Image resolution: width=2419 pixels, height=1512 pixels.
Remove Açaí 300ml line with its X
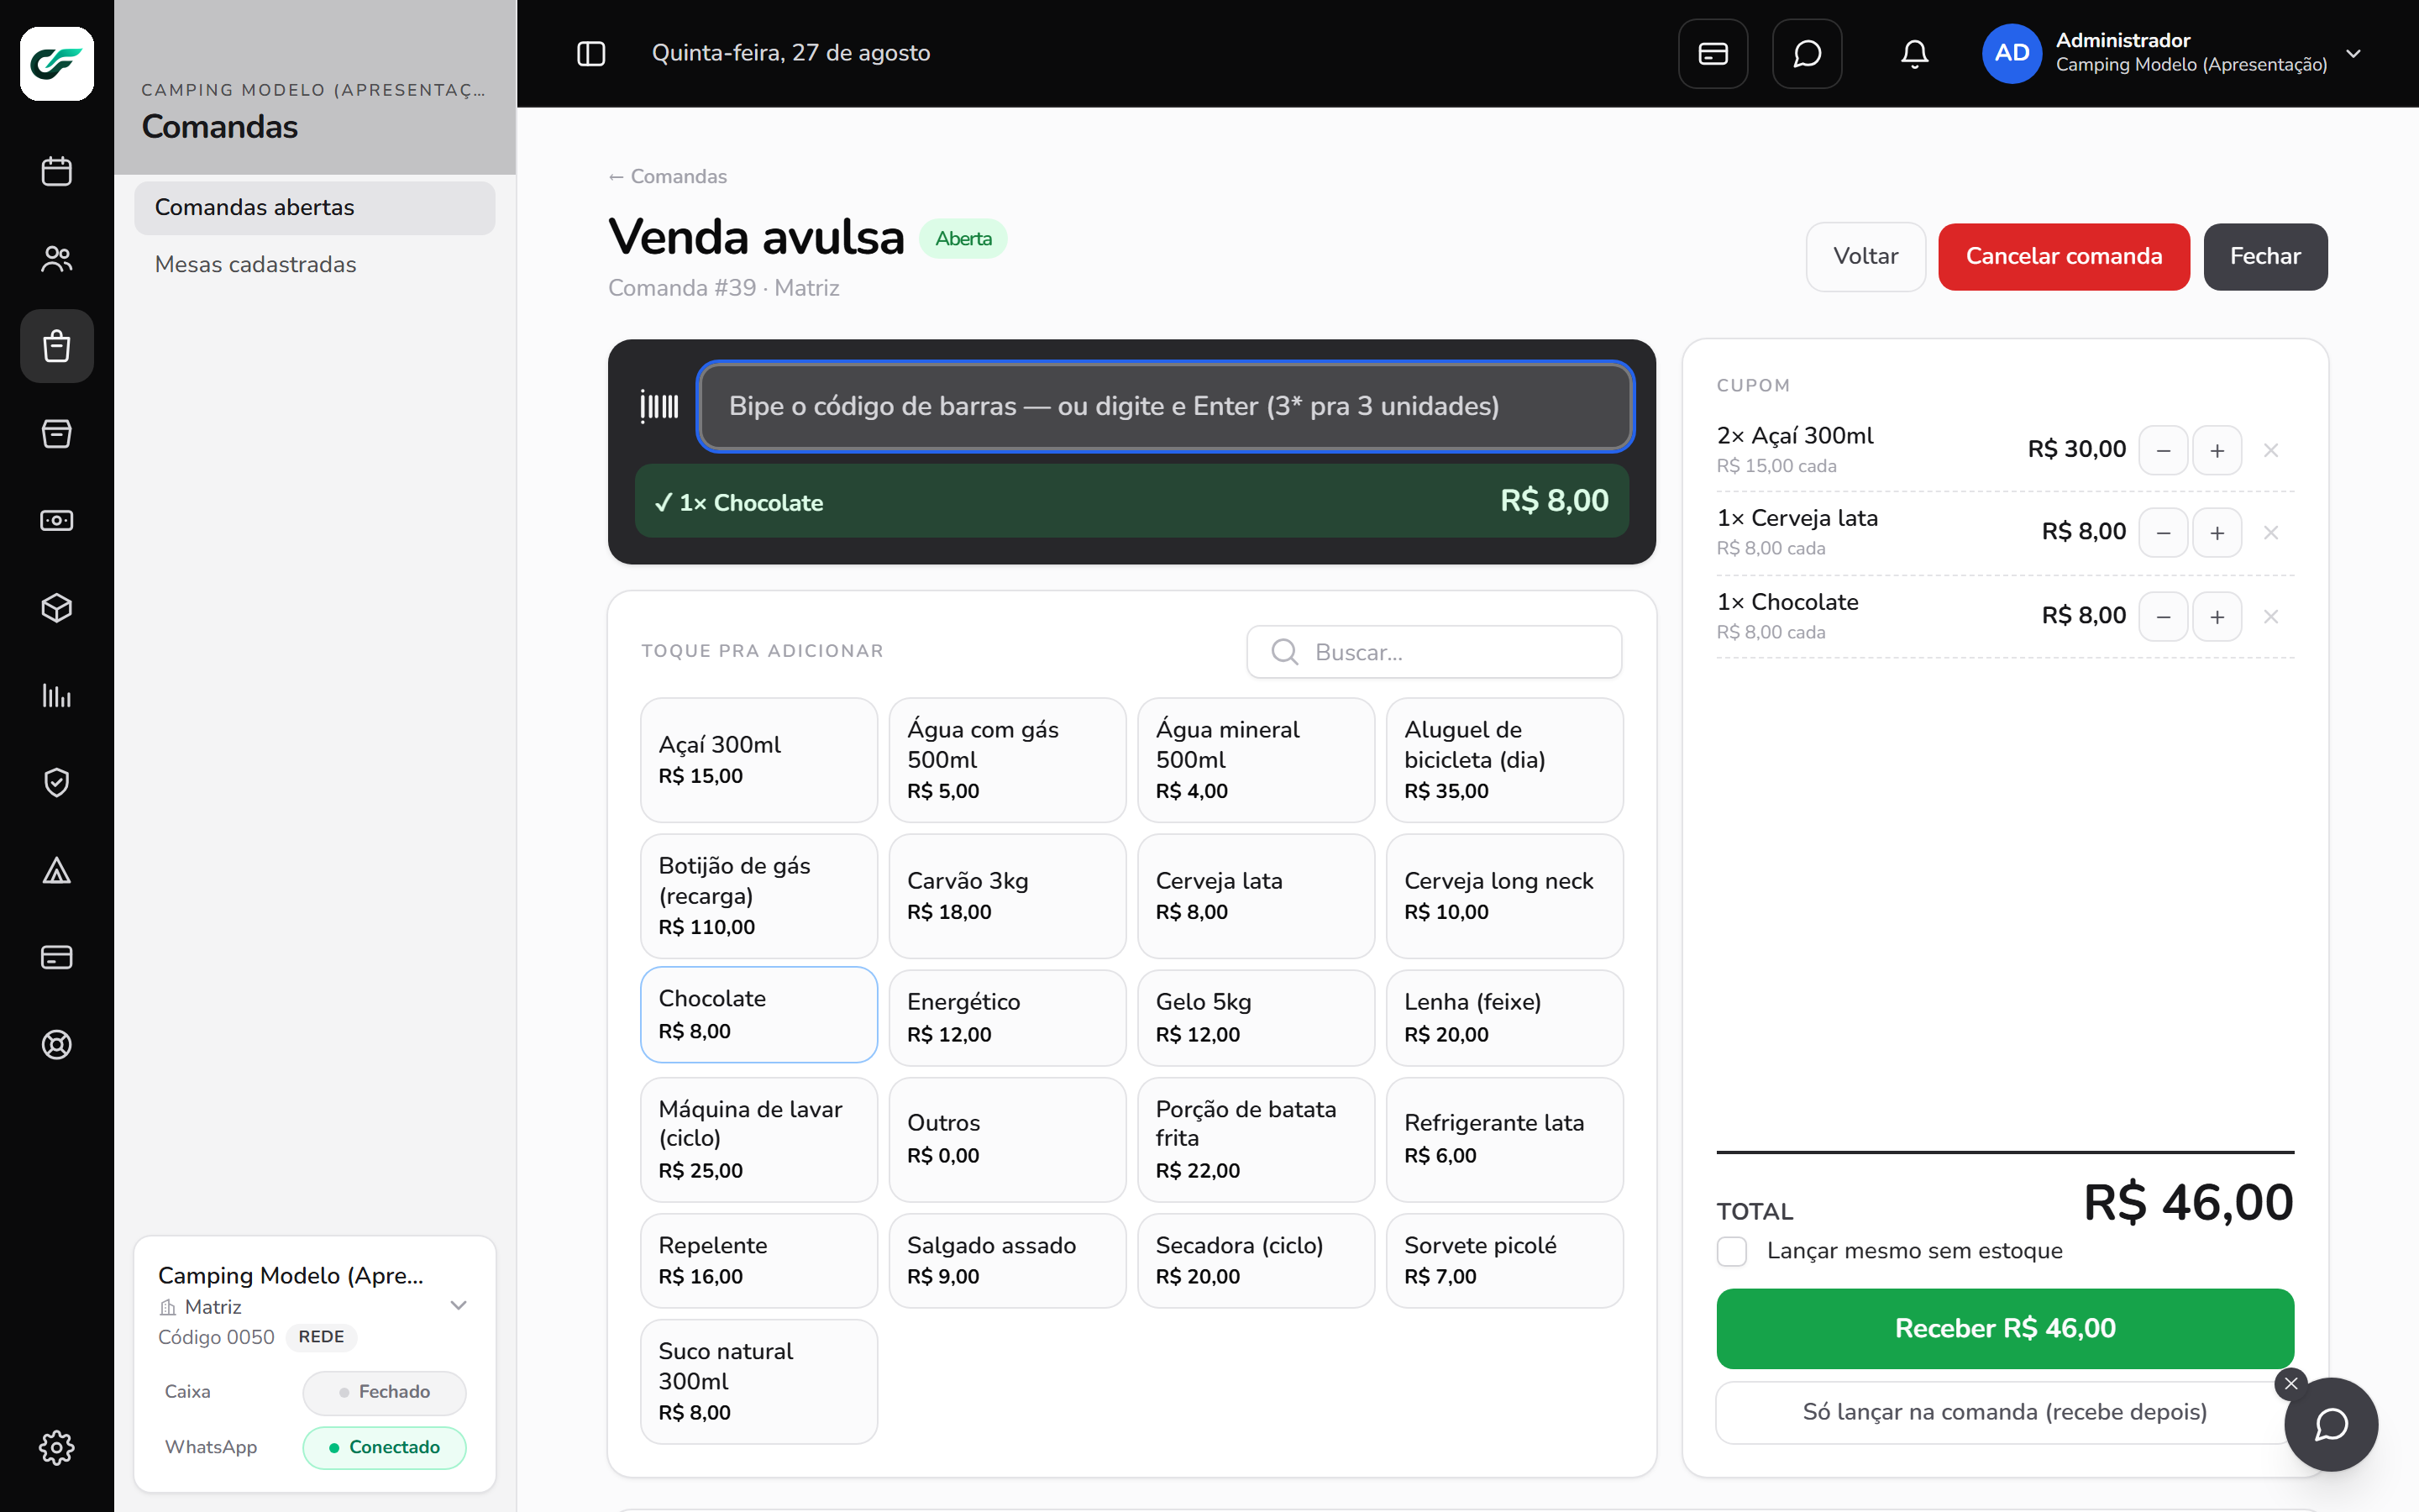[x=2271, y=450]
